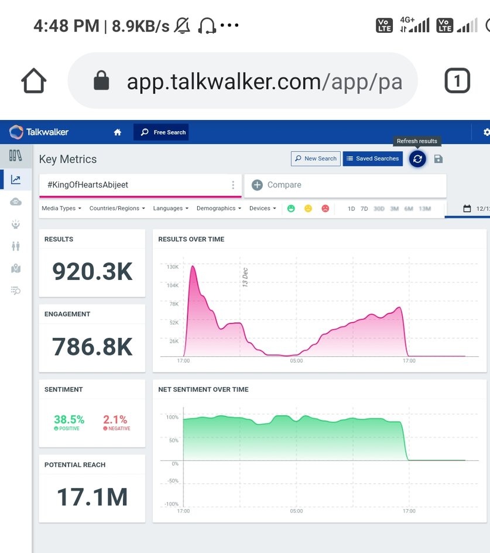Select the 7D time range
The image size is (490, 553).
pyautogui.click(x=364, y=209)
